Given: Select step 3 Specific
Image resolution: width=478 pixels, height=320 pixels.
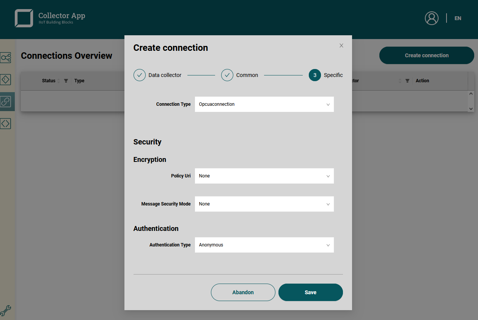Looking at the screenshot, I should pyautogui.click(x=315, y=75).
